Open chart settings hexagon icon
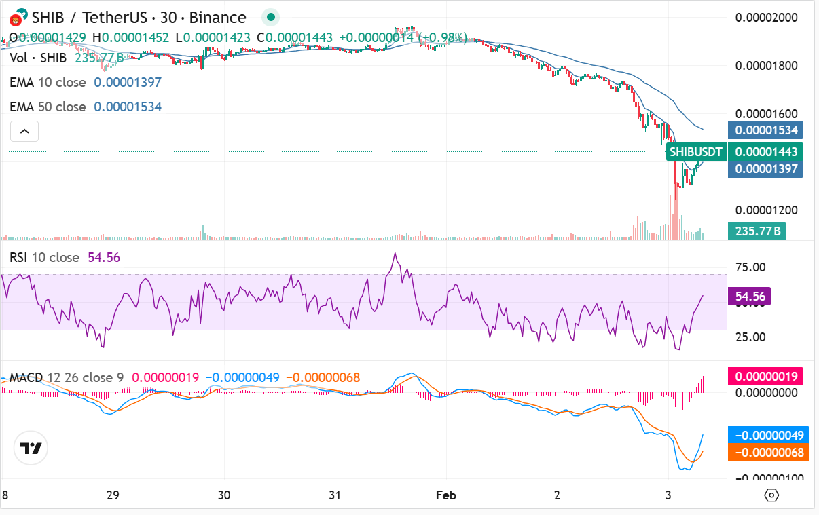 pos(771,495)
